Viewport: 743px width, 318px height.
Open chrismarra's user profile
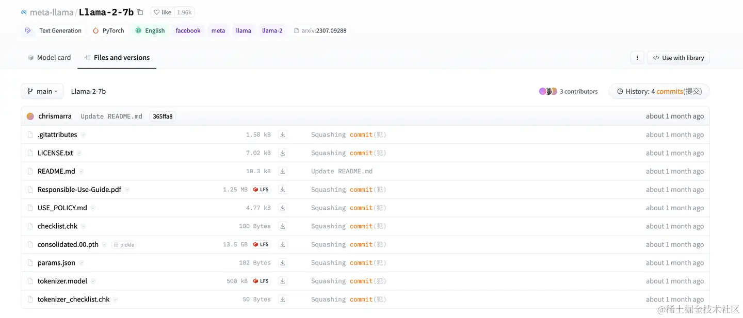click(55, 116)
